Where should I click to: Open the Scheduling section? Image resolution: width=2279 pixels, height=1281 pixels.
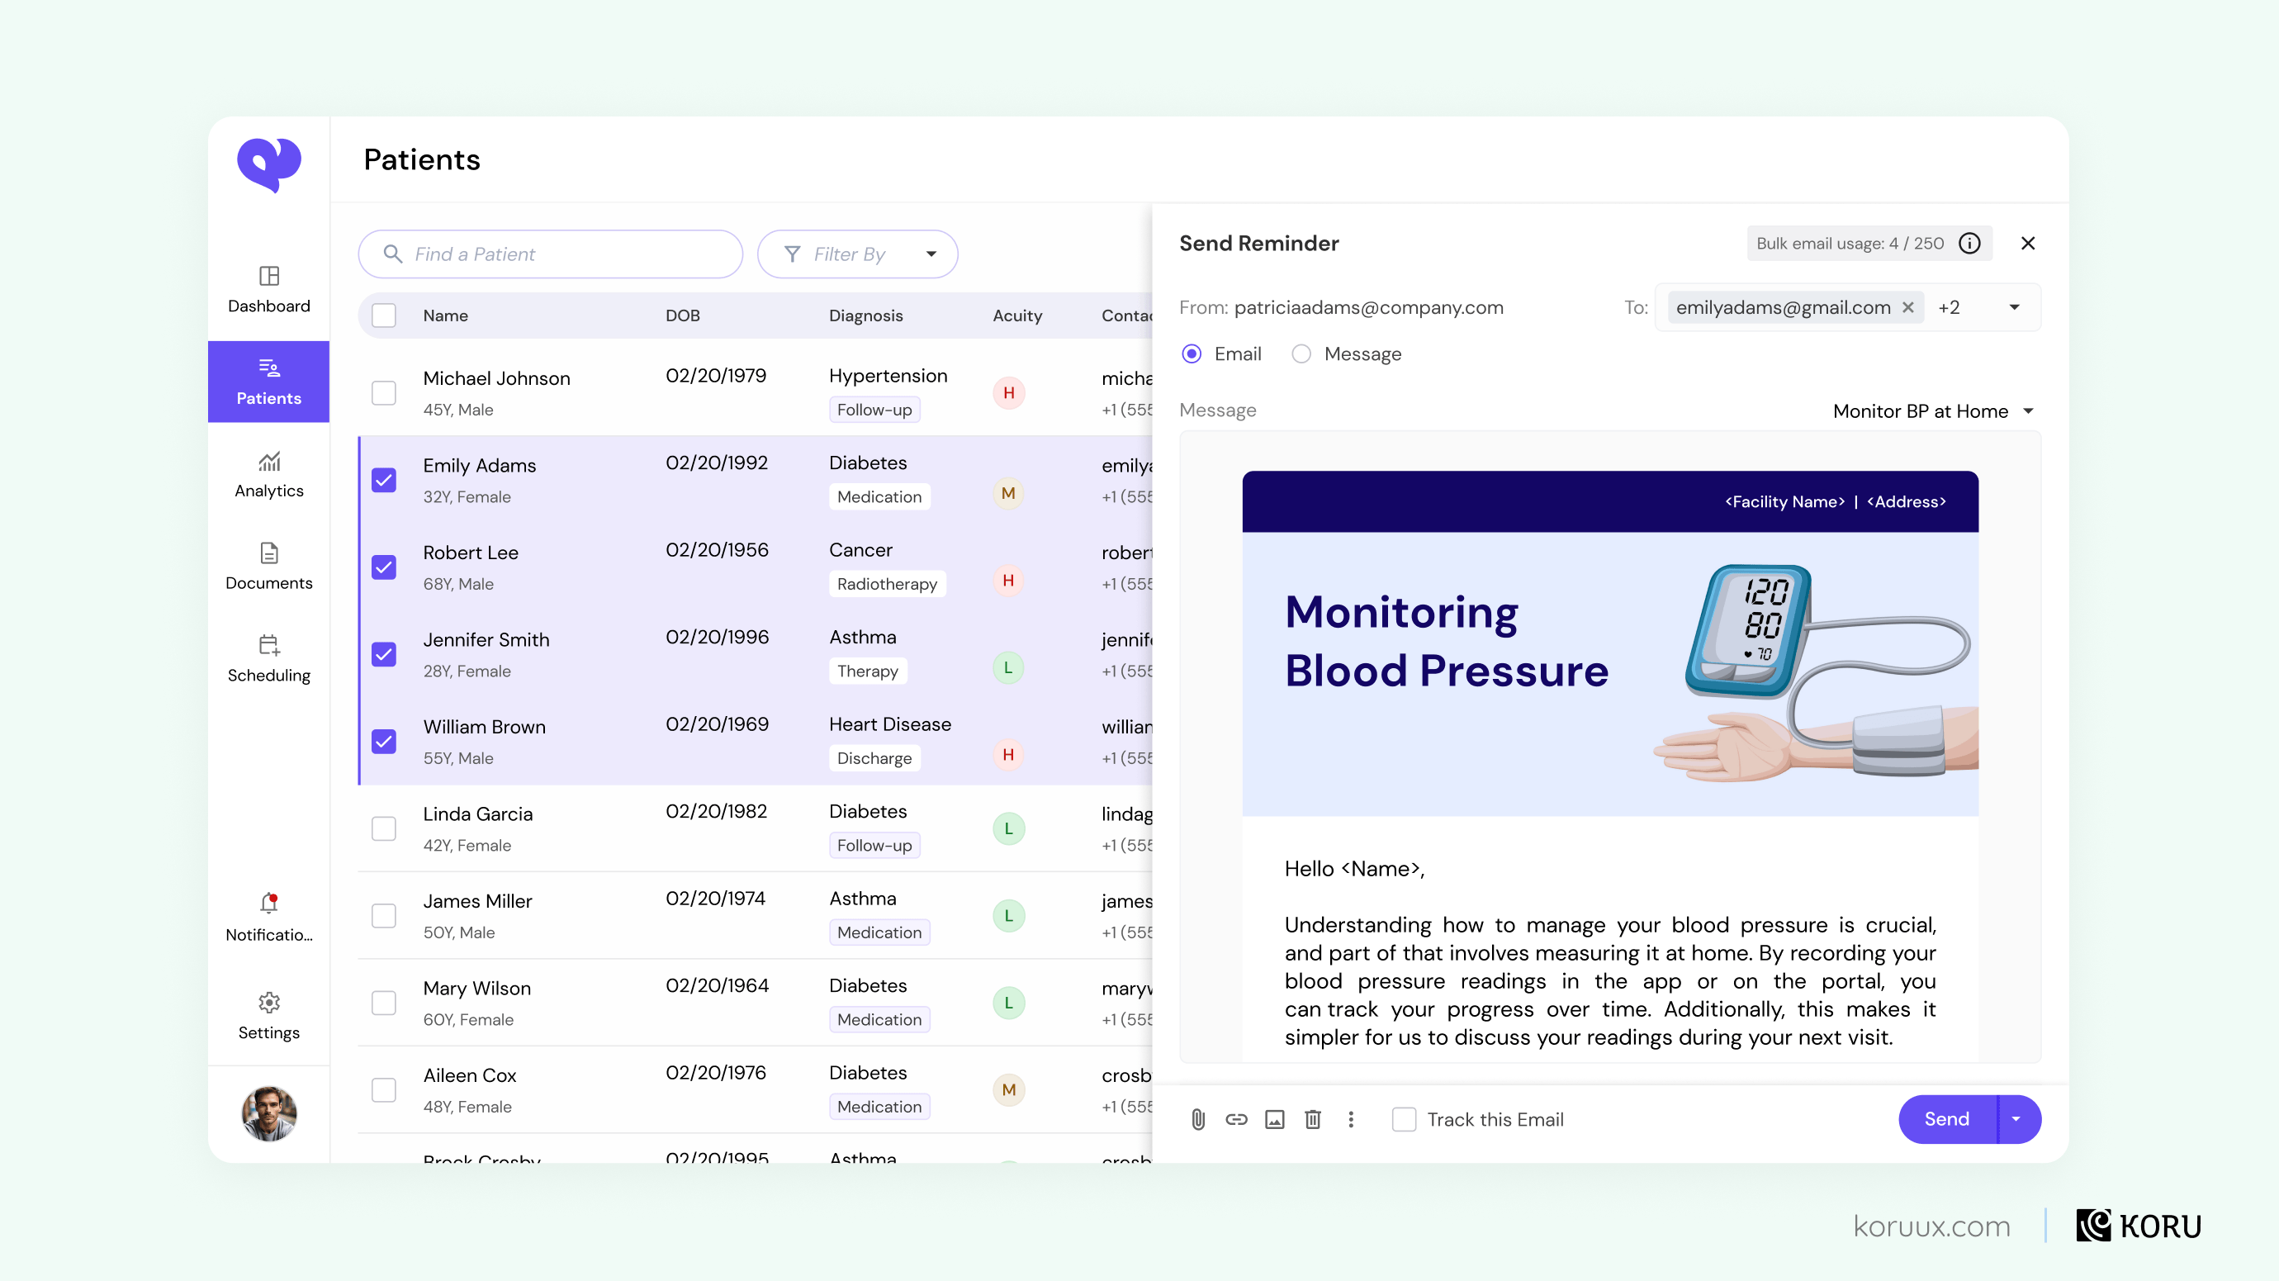click(x=268, y=659)
